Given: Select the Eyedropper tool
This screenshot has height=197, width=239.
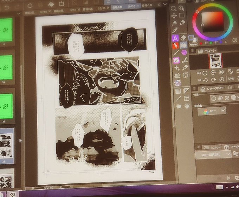Looking at the screenshot, I should [x=175, y=30].
